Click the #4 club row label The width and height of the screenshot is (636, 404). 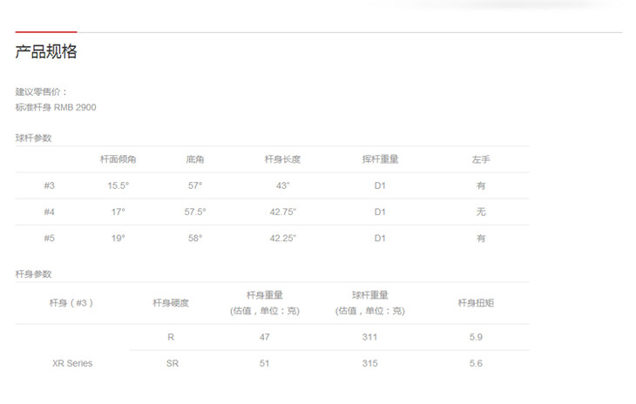click(50, 212)
